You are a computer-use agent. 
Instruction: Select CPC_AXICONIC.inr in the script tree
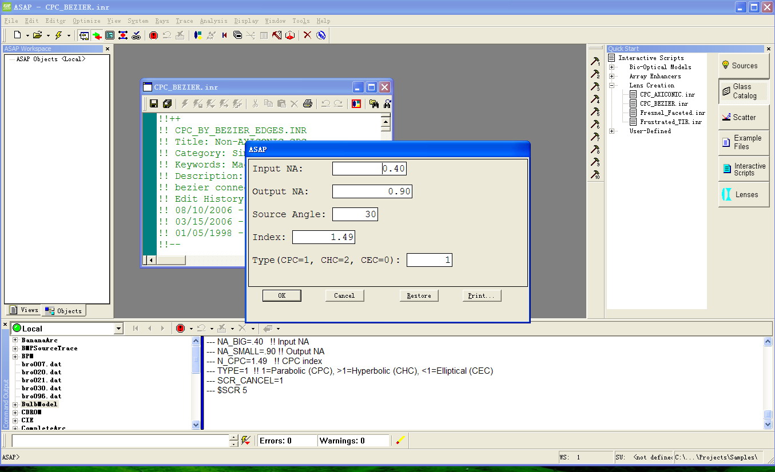click(667, 94)
